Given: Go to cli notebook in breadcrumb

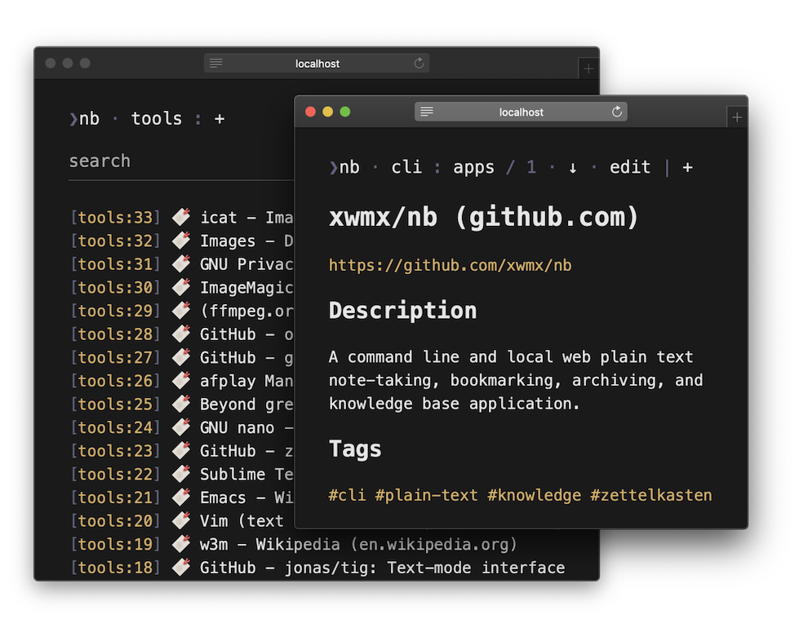Looking at the screenshot, I should 406,167.
